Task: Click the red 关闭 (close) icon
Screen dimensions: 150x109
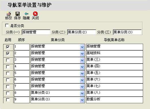Action: [x=35, y=14]
